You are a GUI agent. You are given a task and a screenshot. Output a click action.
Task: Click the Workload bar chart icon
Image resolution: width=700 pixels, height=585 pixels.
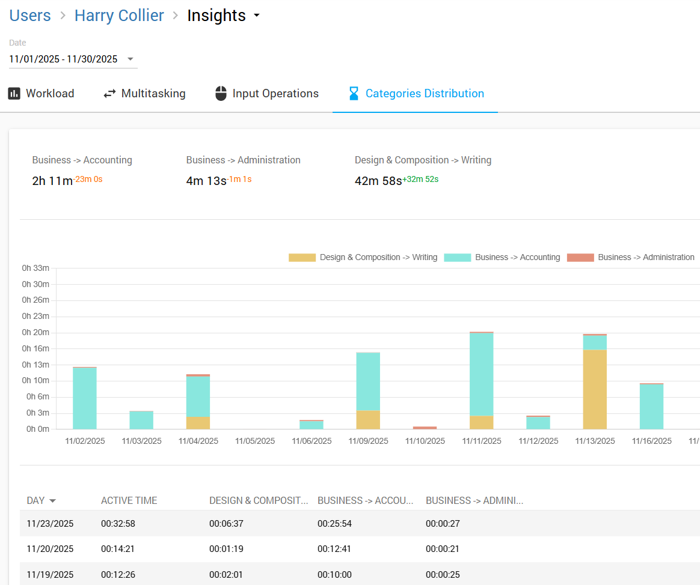(14, 94)
